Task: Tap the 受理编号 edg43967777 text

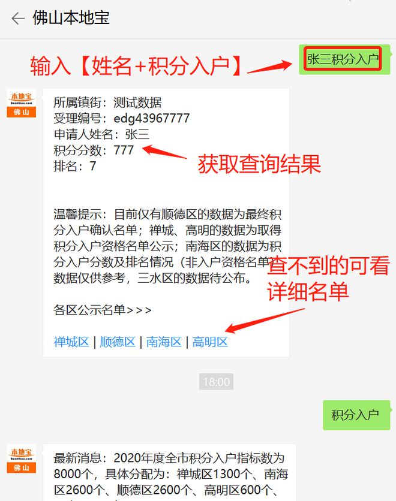Action: [x=122, y=119]
